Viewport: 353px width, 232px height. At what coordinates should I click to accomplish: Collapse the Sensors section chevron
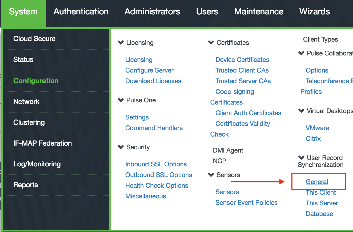click(211, 175)
